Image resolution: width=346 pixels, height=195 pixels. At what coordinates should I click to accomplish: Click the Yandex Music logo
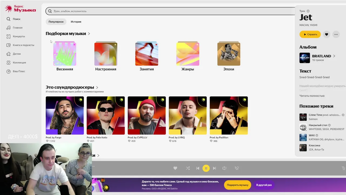pyautogui.click(x=20, y=9)
